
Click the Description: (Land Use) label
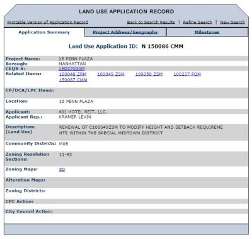(x=20, y=129)
